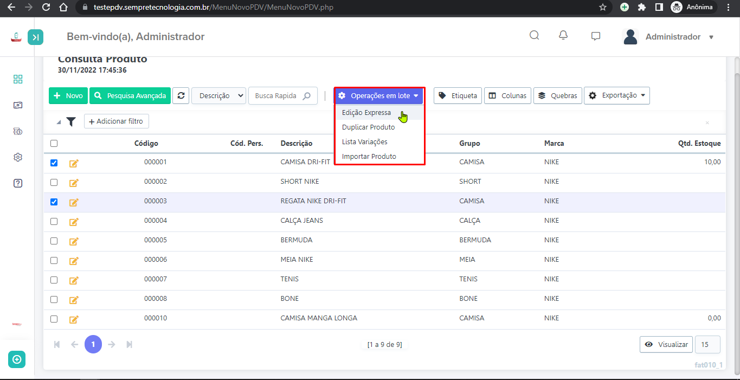This screenshot has width=740, height=380.
Task: Open the help question mark icon in sidebar
Action: pyautogui.click(x=18, y=183)
